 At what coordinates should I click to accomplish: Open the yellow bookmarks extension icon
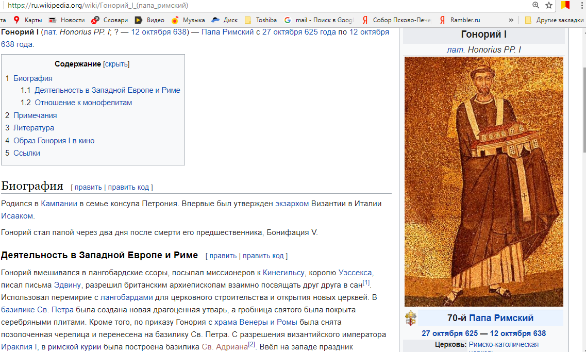[565, 5]
